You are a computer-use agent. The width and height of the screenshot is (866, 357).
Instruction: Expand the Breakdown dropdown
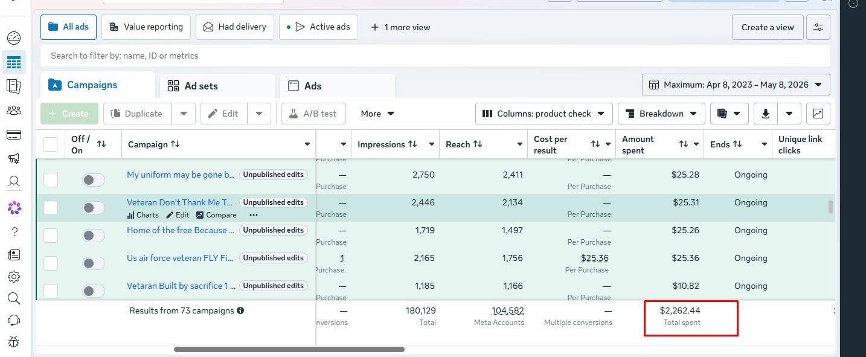(x=661, y=114)
